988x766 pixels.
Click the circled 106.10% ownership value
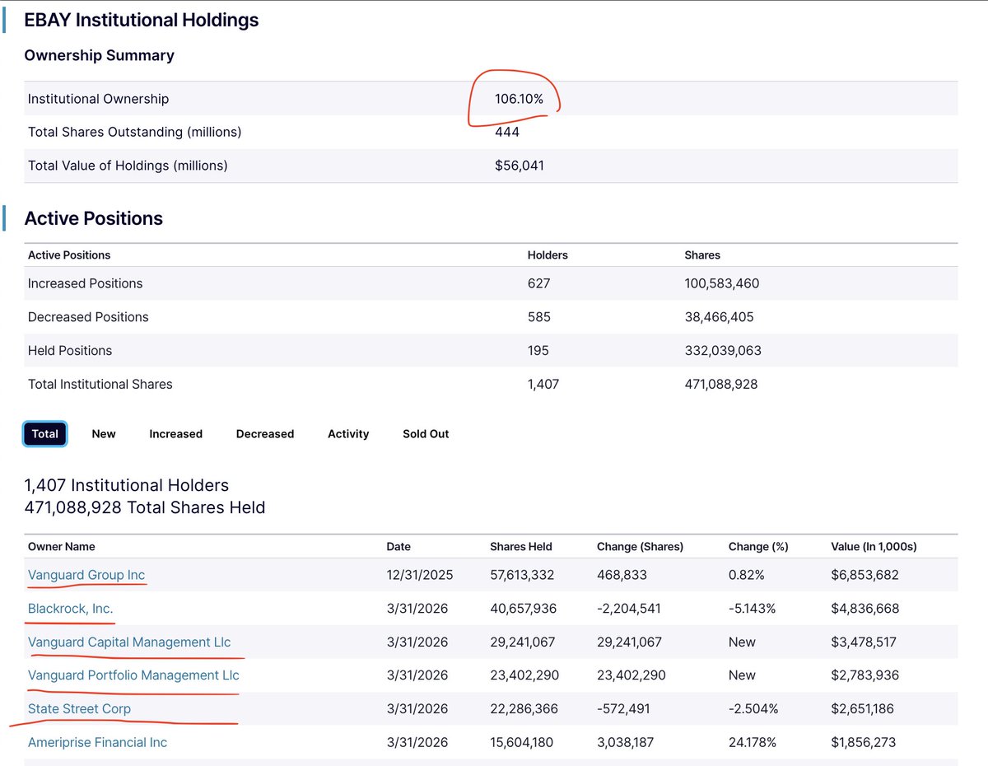click(519, 99)
